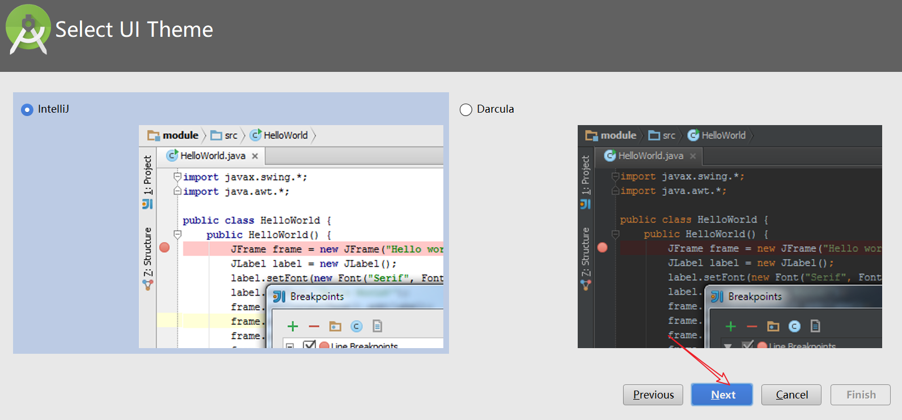The image size is (902, 420).
Task: Select the Darcula theme radio button
Action: [x=466, y=109]
